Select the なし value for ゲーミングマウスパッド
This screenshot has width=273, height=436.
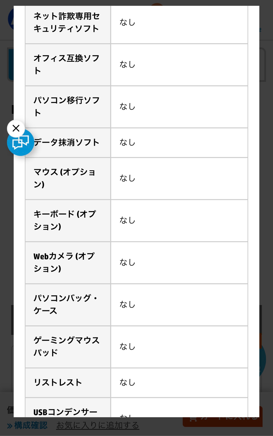point(127,346)
